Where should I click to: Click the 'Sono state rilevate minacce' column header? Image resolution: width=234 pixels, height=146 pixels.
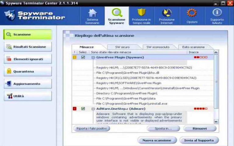click(138, 52)
